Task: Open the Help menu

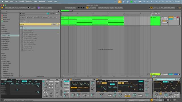Action: coord(55,2)
